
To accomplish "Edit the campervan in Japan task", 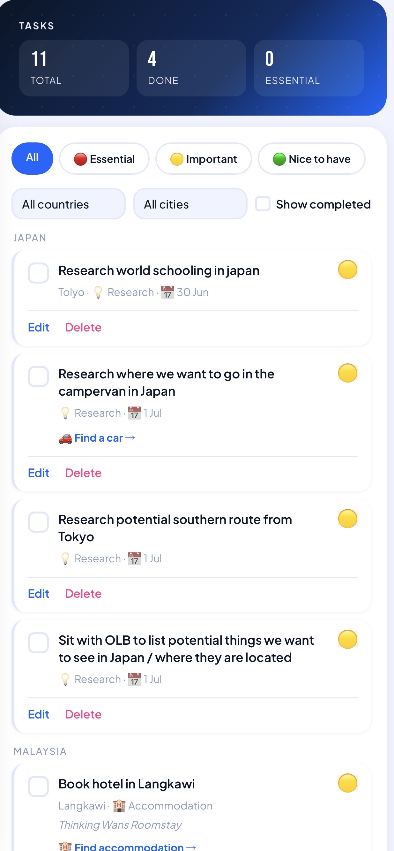I will [39, 473].
